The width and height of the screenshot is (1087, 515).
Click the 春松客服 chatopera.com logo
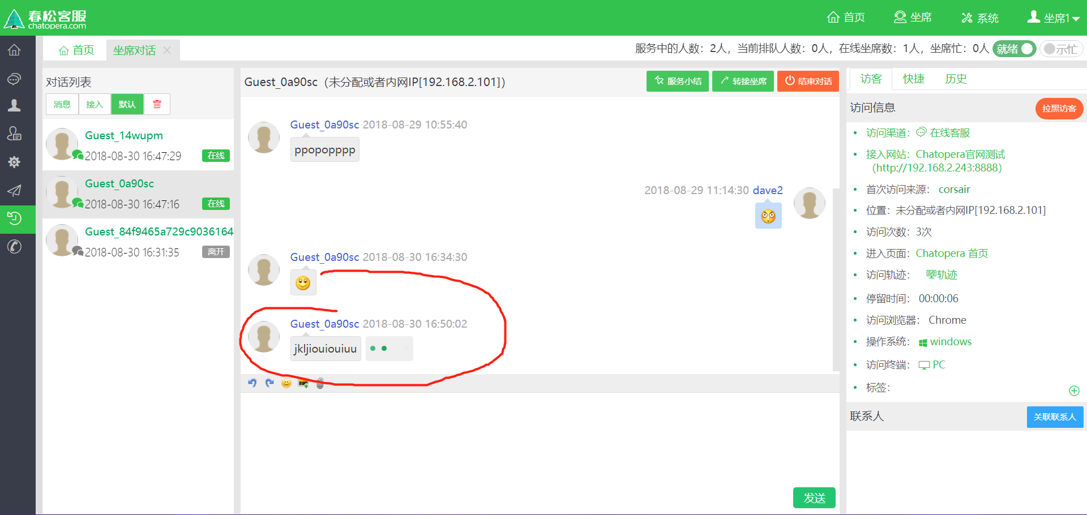click(x=46, y=19)
